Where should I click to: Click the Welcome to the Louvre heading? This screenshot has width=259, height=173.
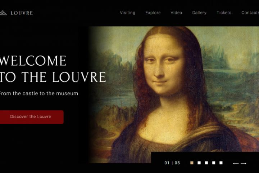click(53, 69)
